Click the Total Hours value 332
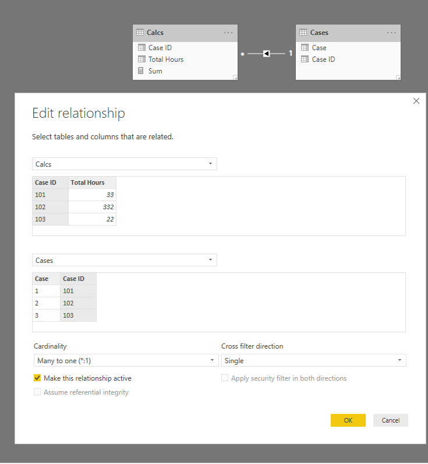Viewport: 428px width, 464px height. pos(92,207)
